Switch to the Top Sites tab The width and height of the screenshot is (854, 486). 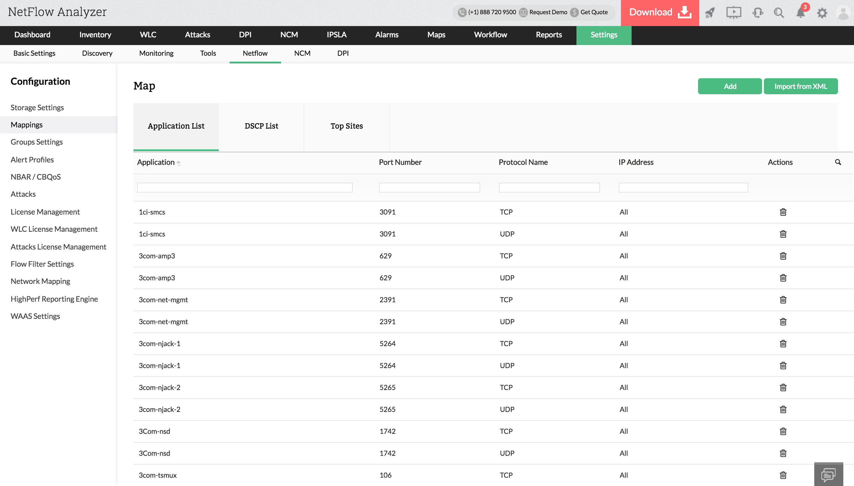(346, 126)
